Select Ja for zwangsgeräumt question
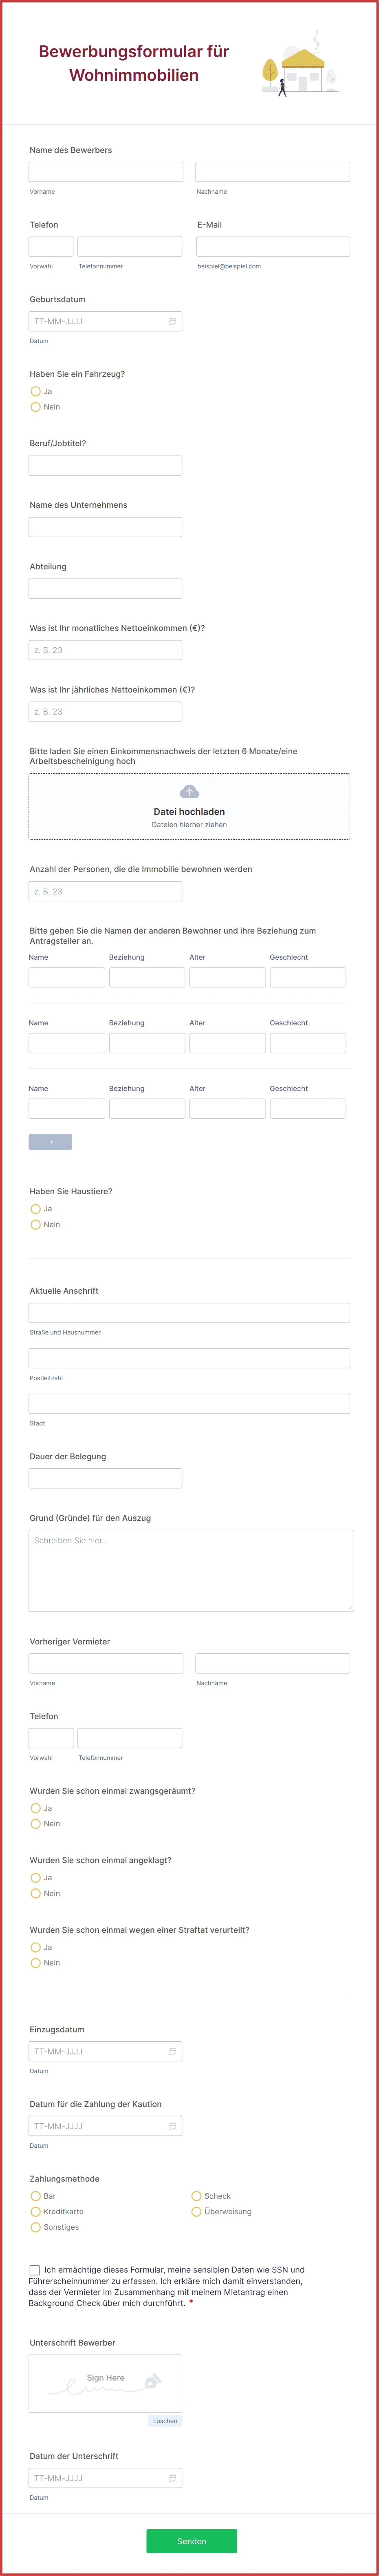The image size is (379, 2576). coord(35,1808)
